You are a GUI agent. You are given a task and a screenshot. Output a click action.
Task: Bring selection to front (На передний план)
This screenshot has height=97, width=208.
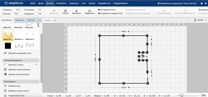(x=107, y=10)
